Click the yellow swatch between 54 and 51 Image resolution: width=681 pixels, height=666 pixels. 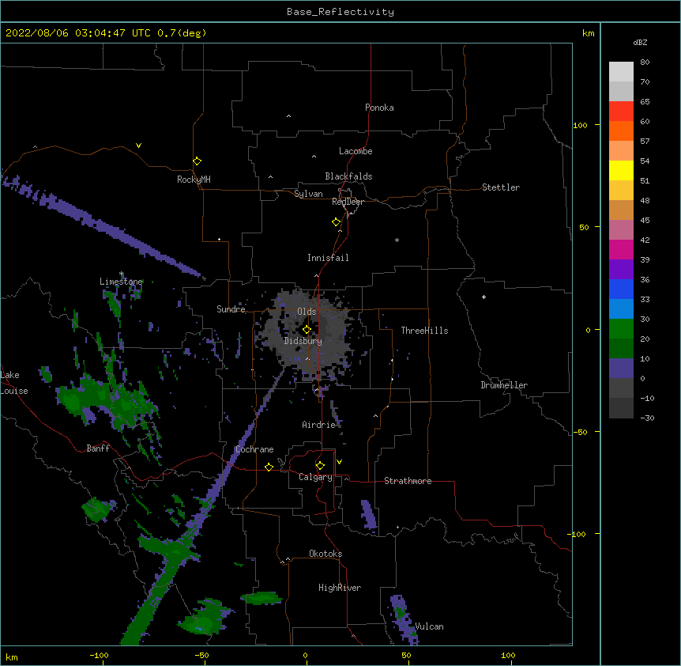click(621, 170)
